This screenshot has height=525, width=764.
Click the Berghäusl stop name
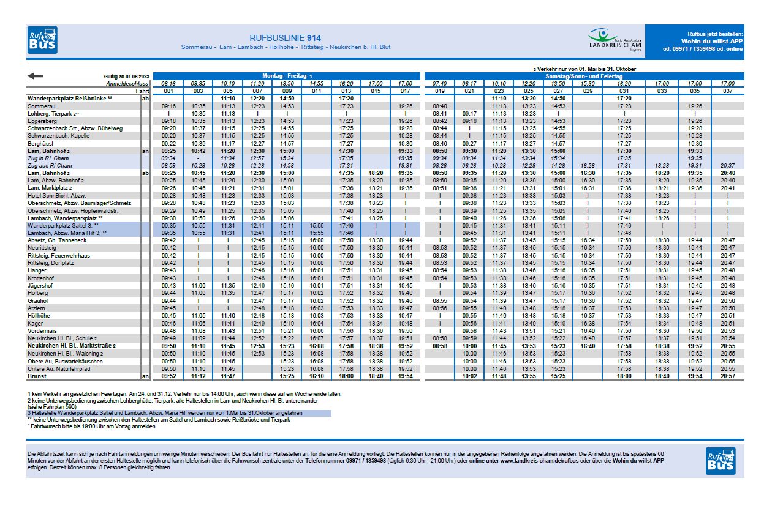coord(41,143)
